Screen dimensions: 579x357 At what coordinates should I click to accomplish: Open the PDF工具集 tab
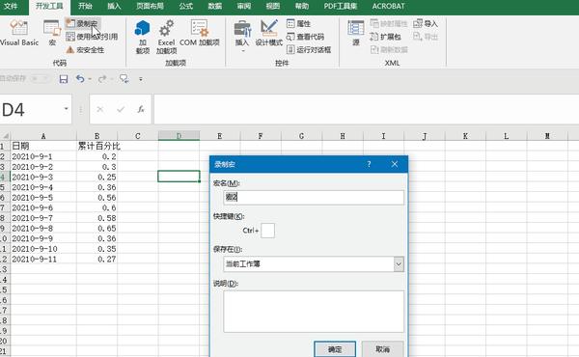tap(340, 7)
